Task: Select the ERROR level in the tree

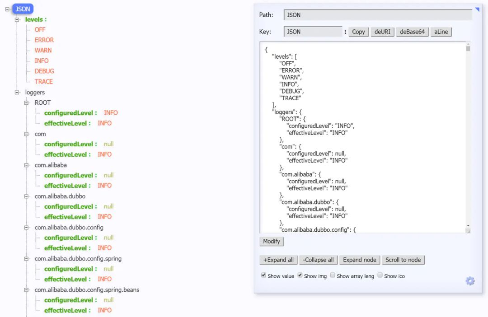Action: coord(44,40)
